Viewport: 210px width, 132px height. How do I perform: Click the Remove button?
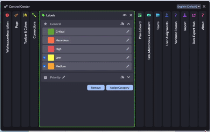96,88
